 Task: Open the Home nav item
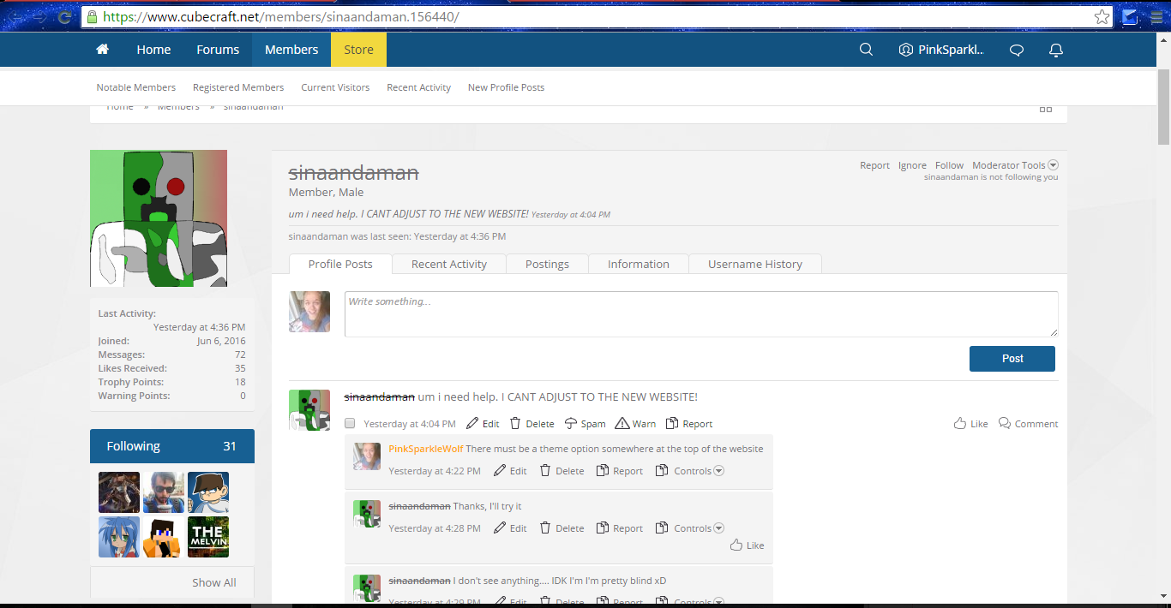tap(153, 50)
